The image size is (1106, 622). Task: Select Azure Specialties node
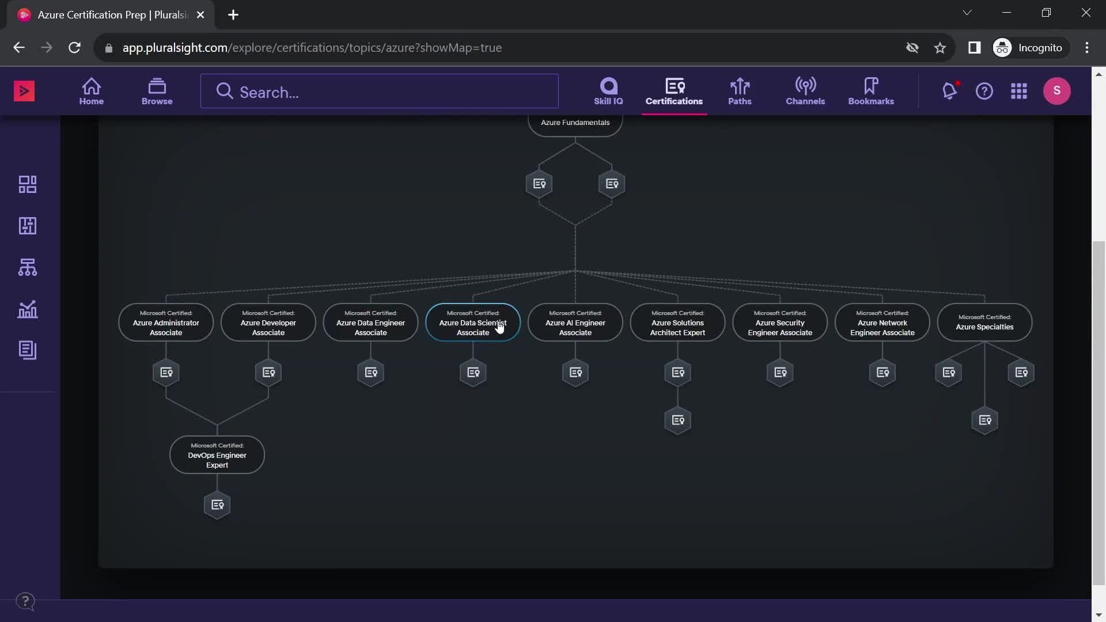coord(985,323)
